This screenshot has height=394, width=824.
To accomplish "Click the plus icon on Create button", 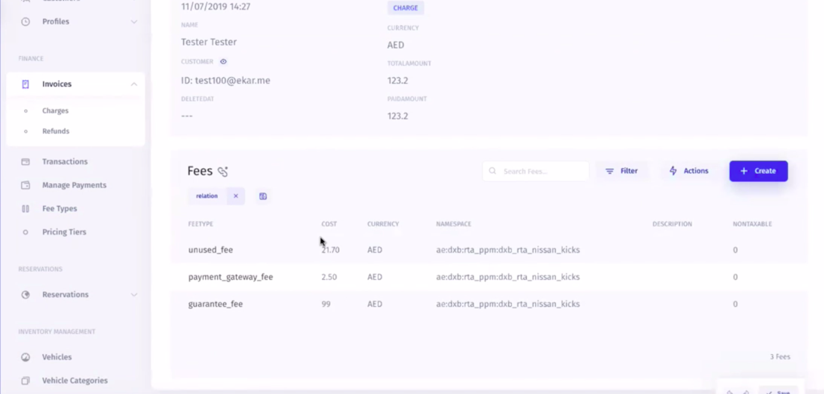I will (x=744, y=171).
